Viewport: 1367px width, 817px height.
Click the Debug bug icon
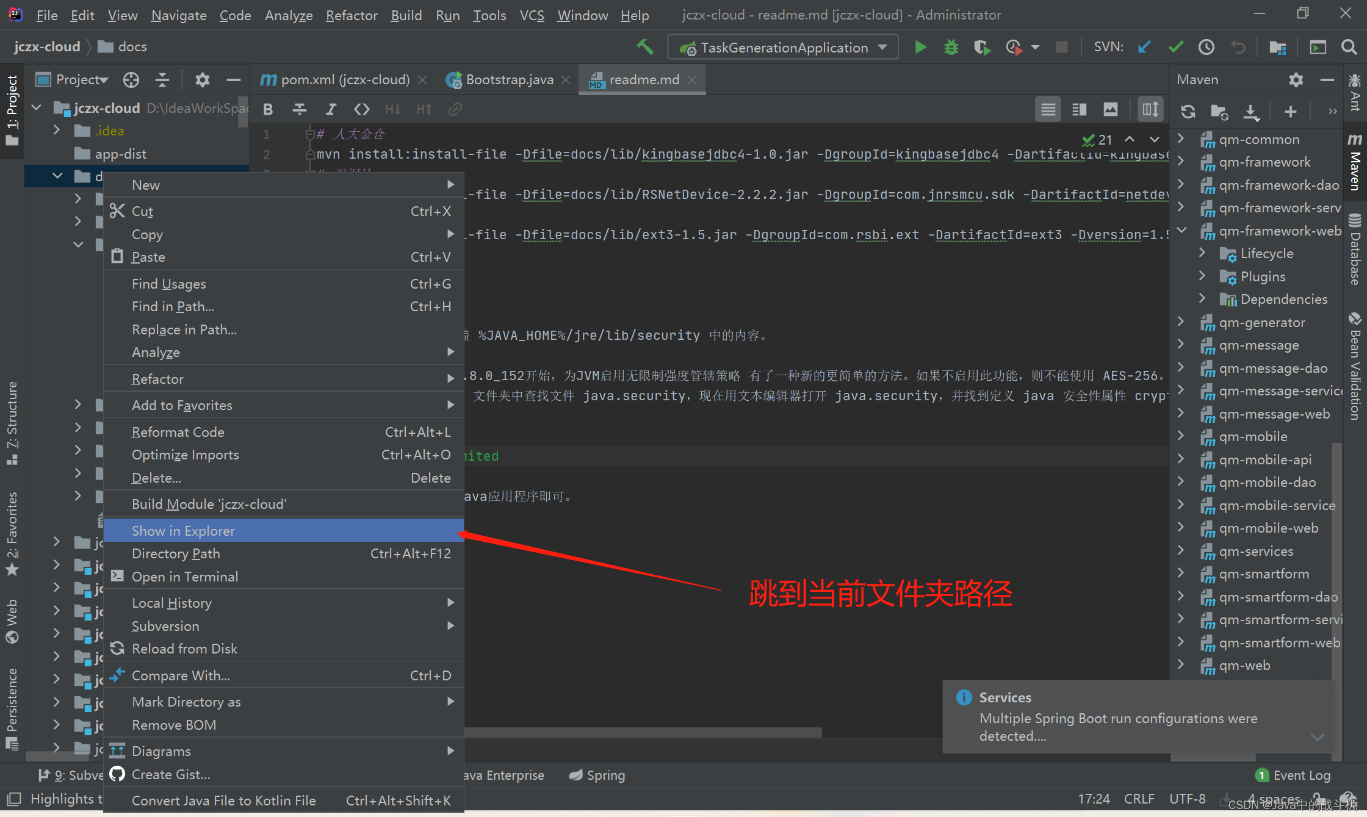[951, 48]
